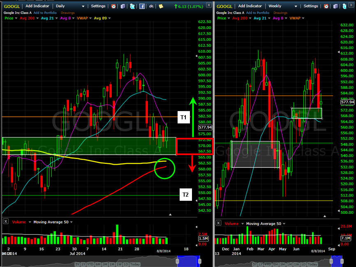Expand Avg 21 options in Weekly chart
The height and width of the screenshot is (267, 356).
tap(269, 19)
